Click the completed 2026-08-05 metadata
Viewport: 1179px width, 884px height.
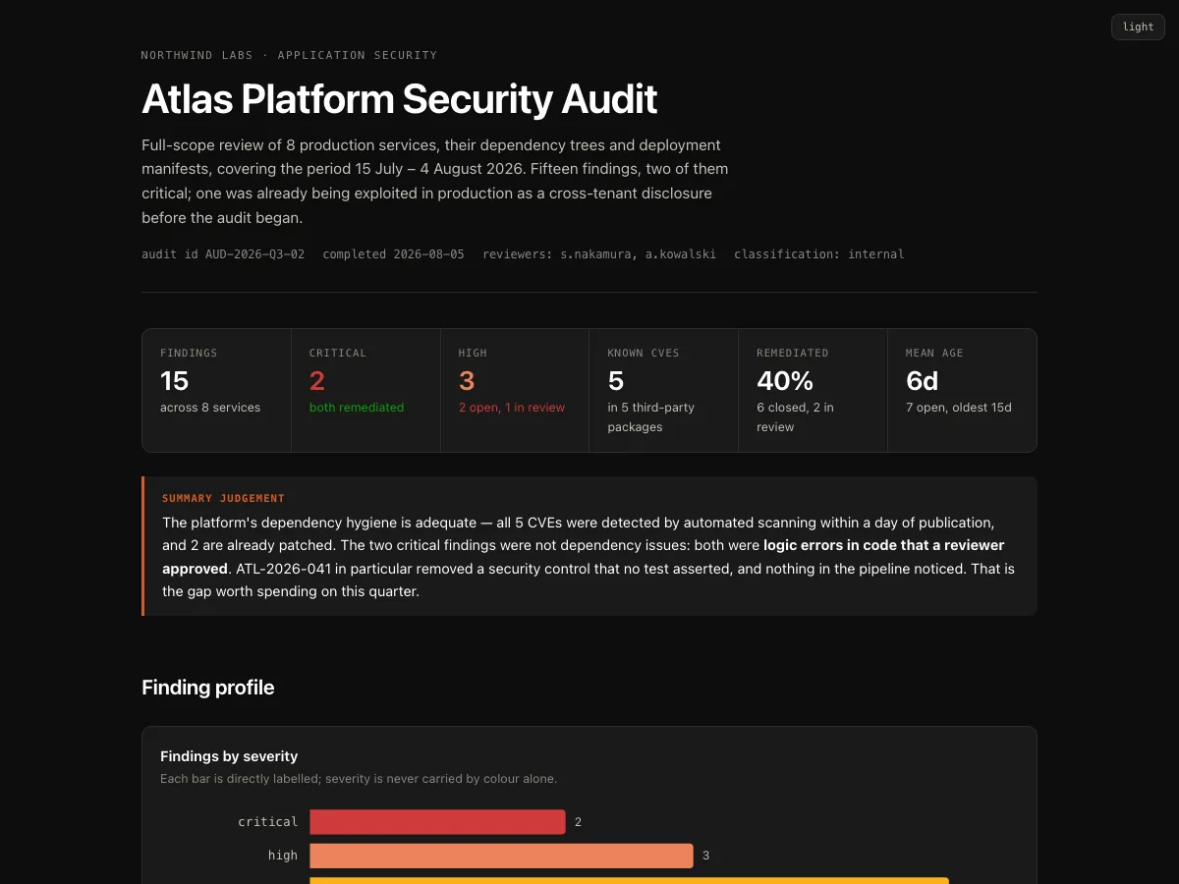(393, 254)
